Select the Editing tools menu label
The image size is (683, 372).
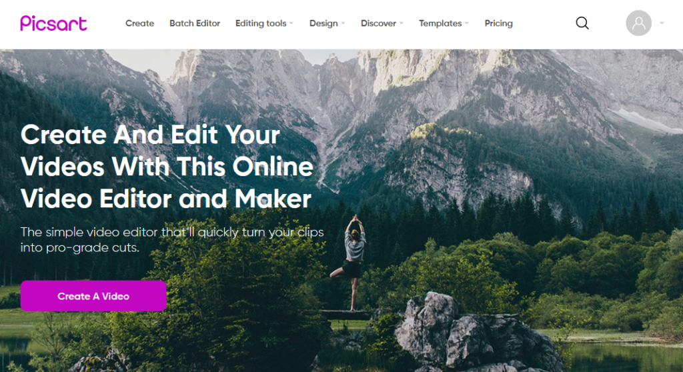261,23
